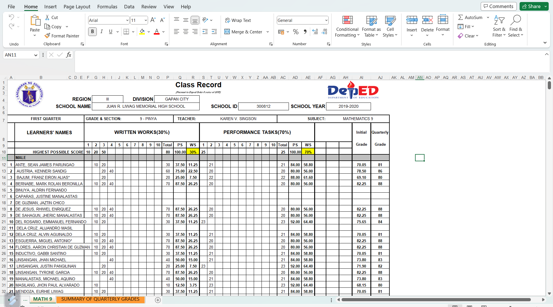Align text right in cell
Screen dimensions: 553x307
tap(195, 32)
